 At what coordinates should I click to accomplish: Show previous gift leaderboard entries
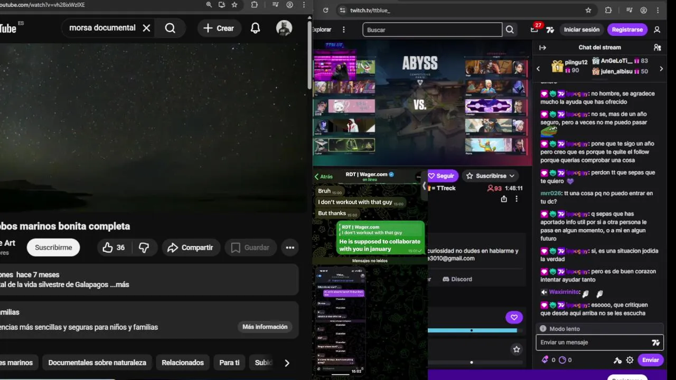538,69
